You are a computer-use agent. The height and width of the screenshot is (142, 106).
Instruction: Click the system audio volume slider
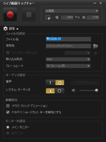pyautogui.click(x=89, y=90)
